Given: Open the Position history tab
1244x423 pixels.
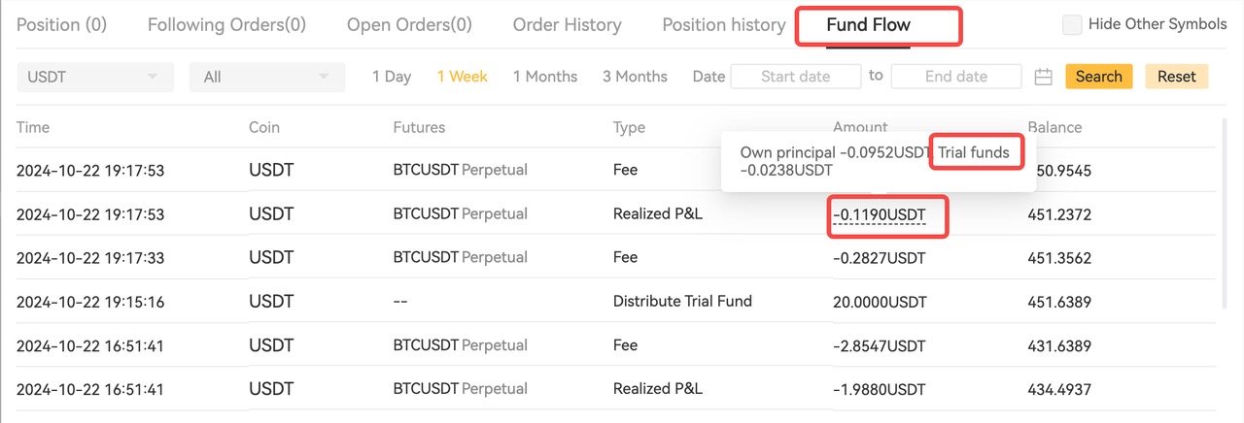Looking at the screenshot, I should click(723, 25).
